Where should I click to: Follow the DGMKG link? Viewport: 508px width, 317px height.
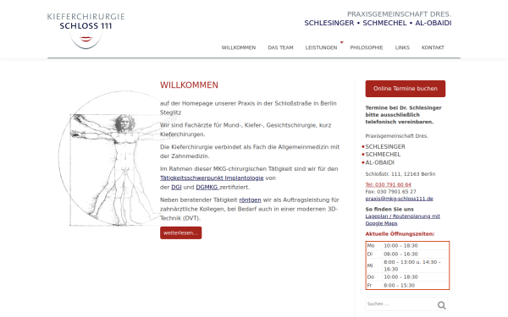coord(207,188)
